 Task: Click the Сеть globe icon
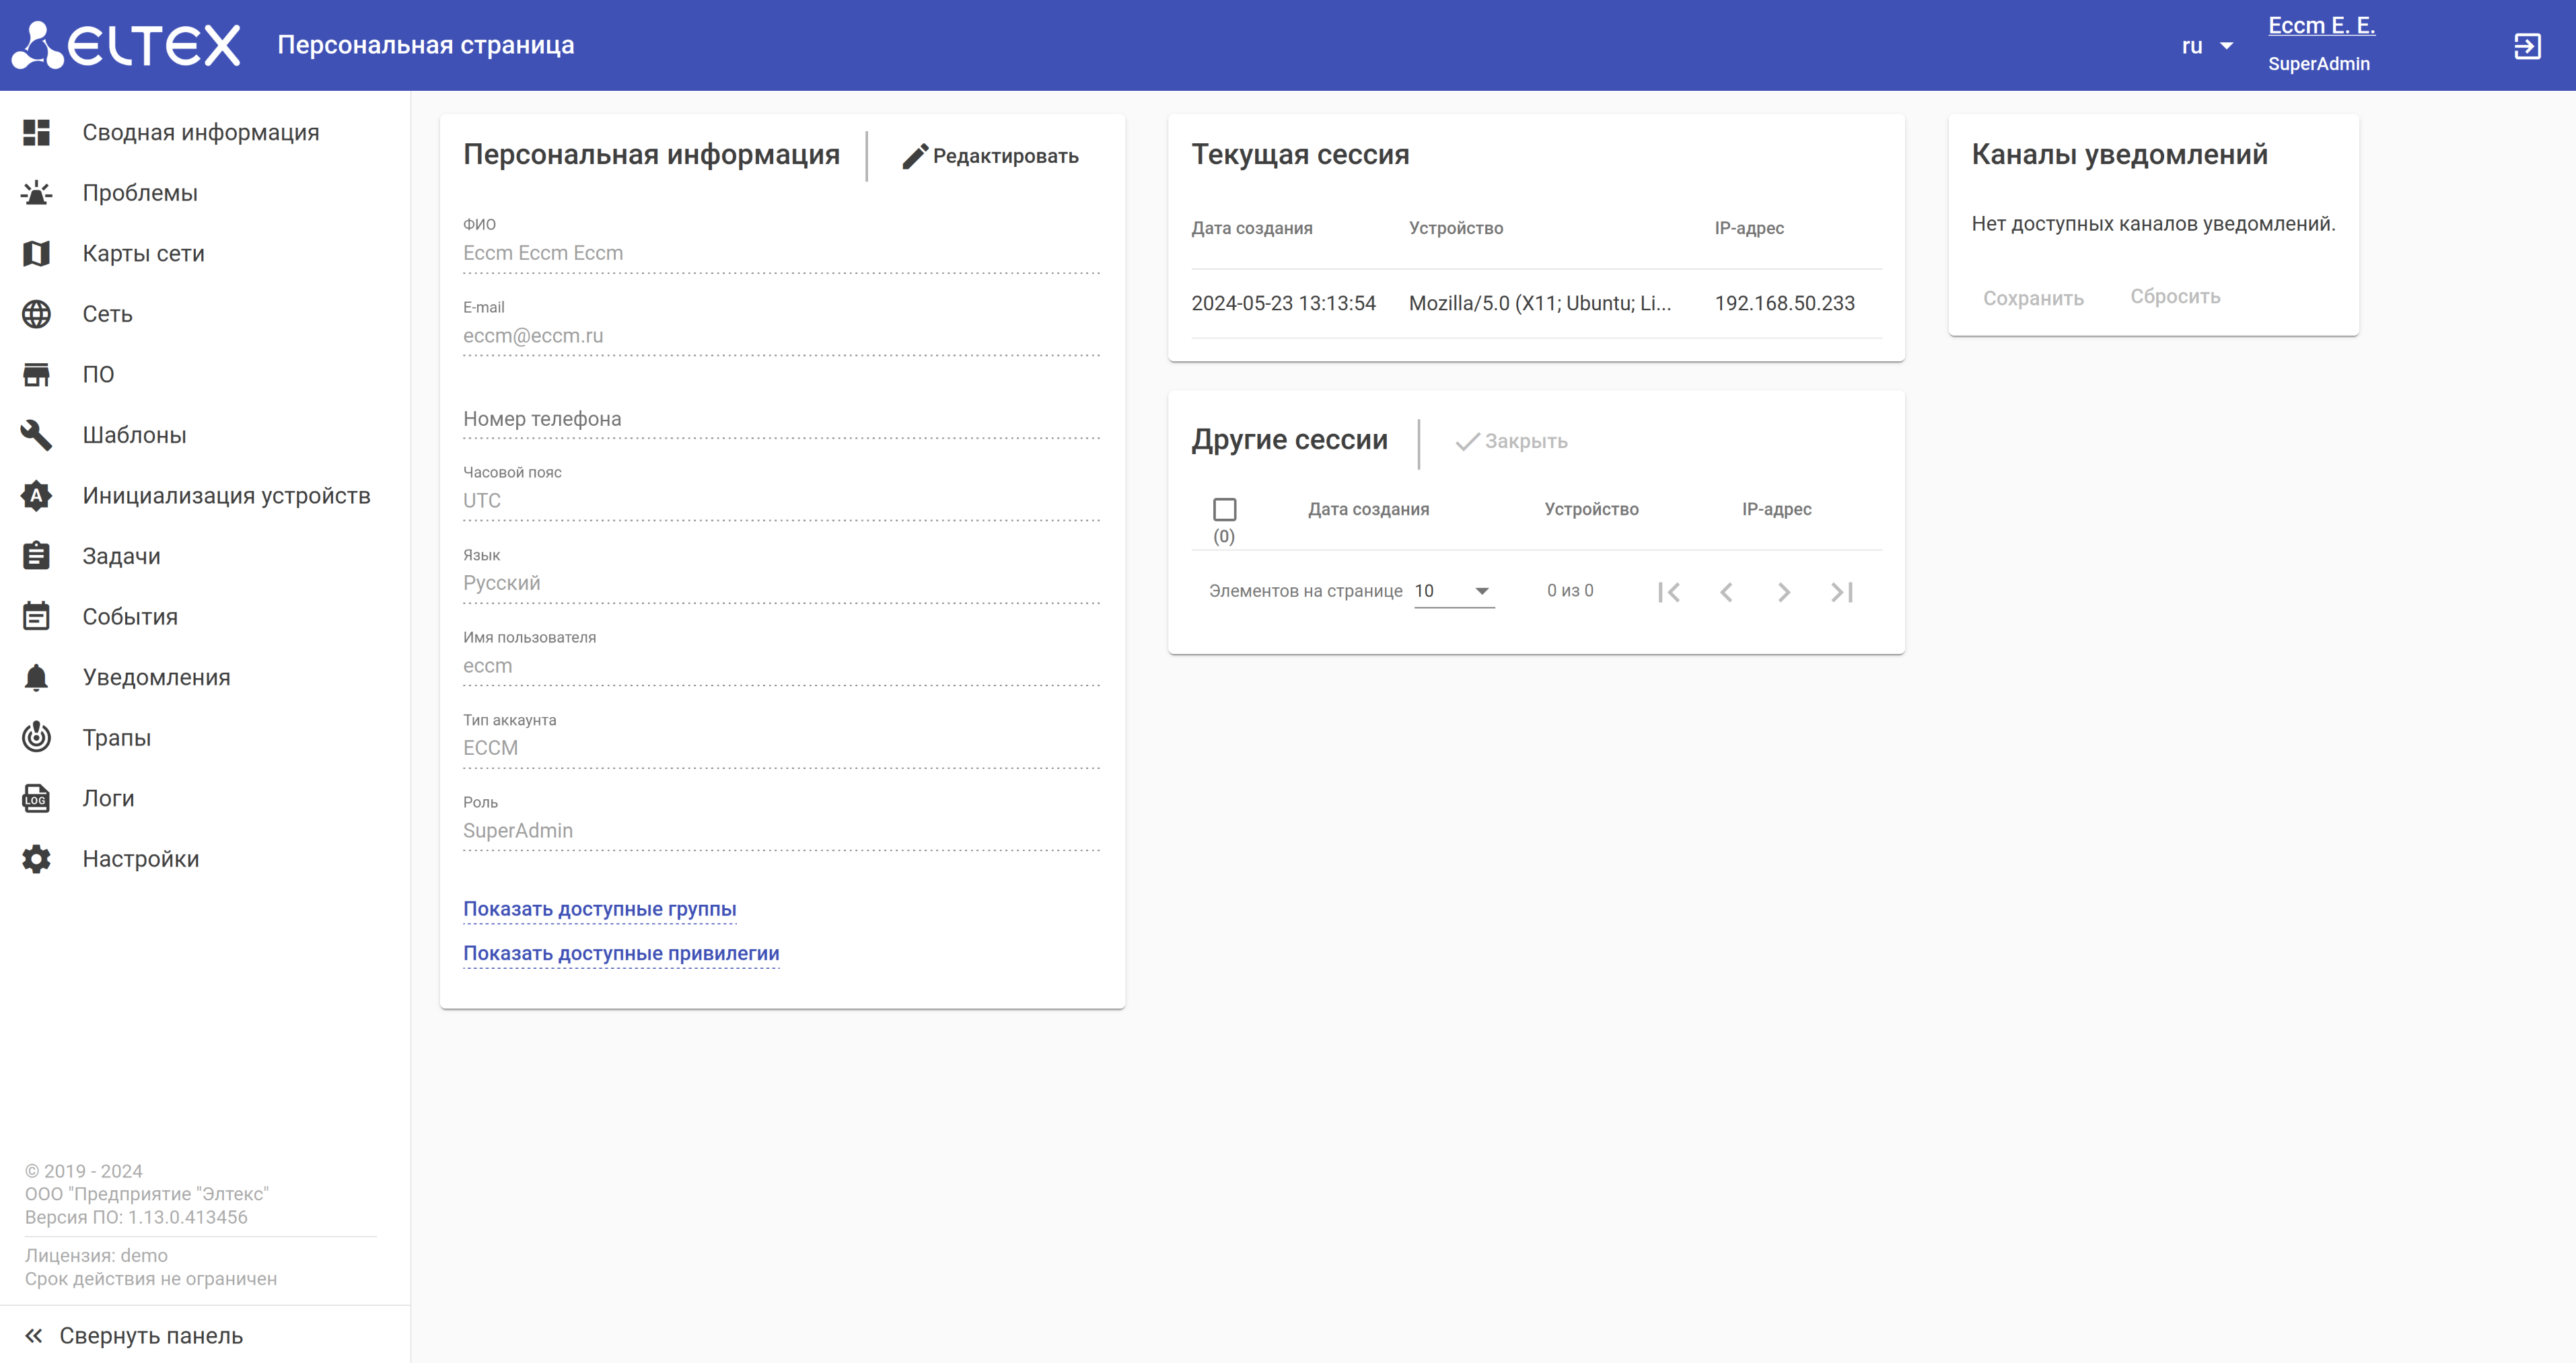[x=36, y=314]
